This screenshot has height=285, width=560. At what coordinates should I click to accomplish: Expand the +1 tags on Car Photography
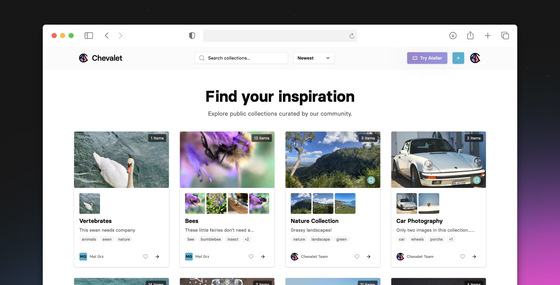coord(451,239)
